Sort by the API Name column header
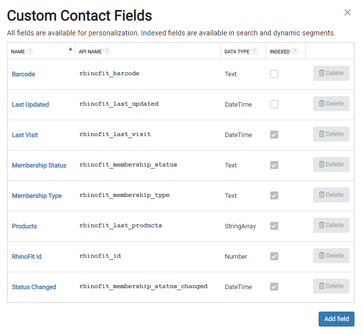This screenshot has height=335, width=363. tap(90, 51)
